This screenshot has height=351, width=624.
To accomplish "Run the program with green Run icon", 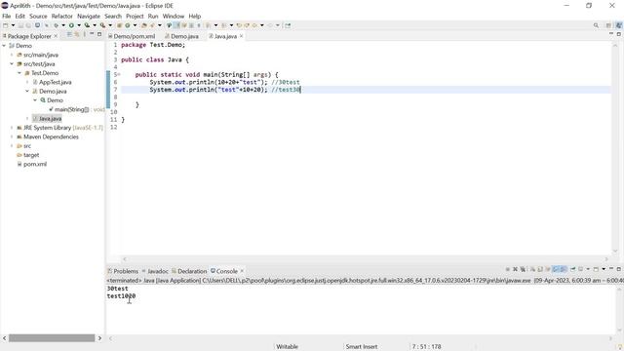I will pos(71,25).
